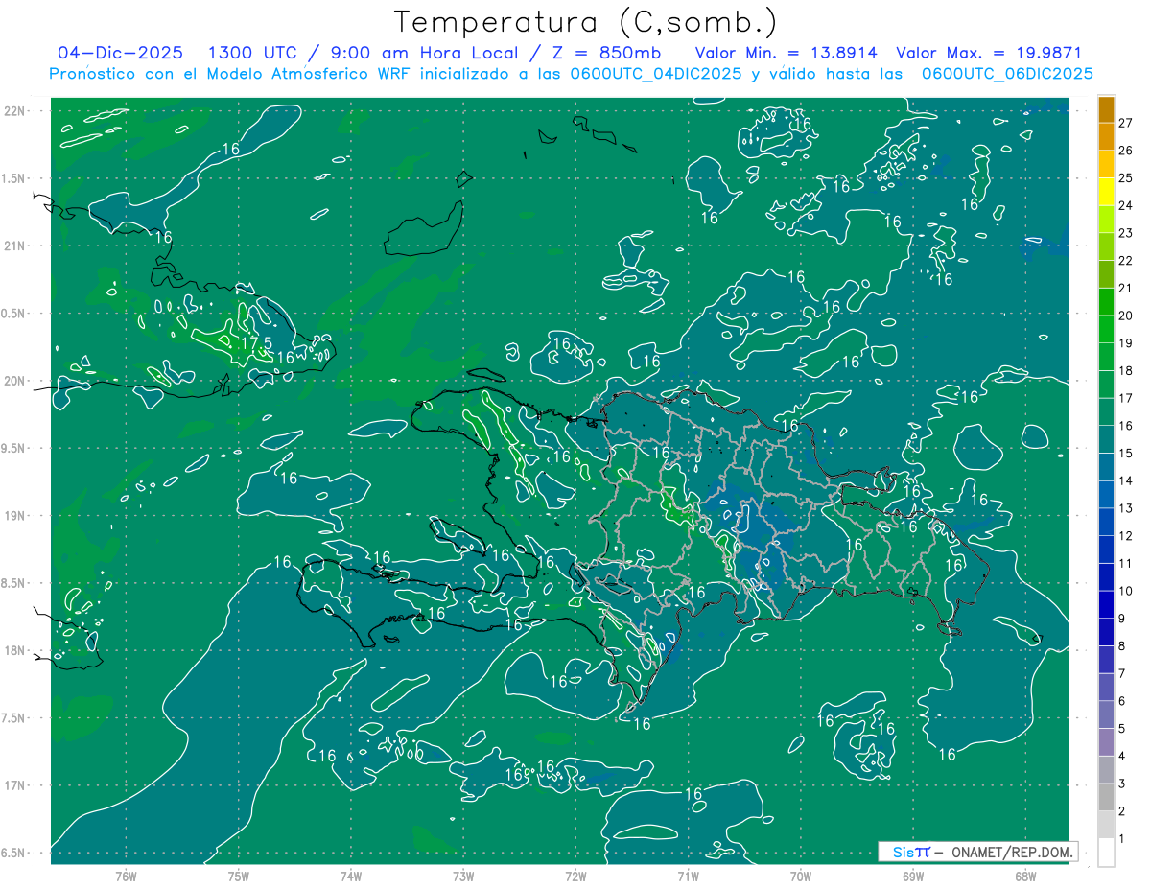The width and height of the screenshot is (1151, 889).
Task: Click the '22N' latitude axis label
Action: (15, 111)
